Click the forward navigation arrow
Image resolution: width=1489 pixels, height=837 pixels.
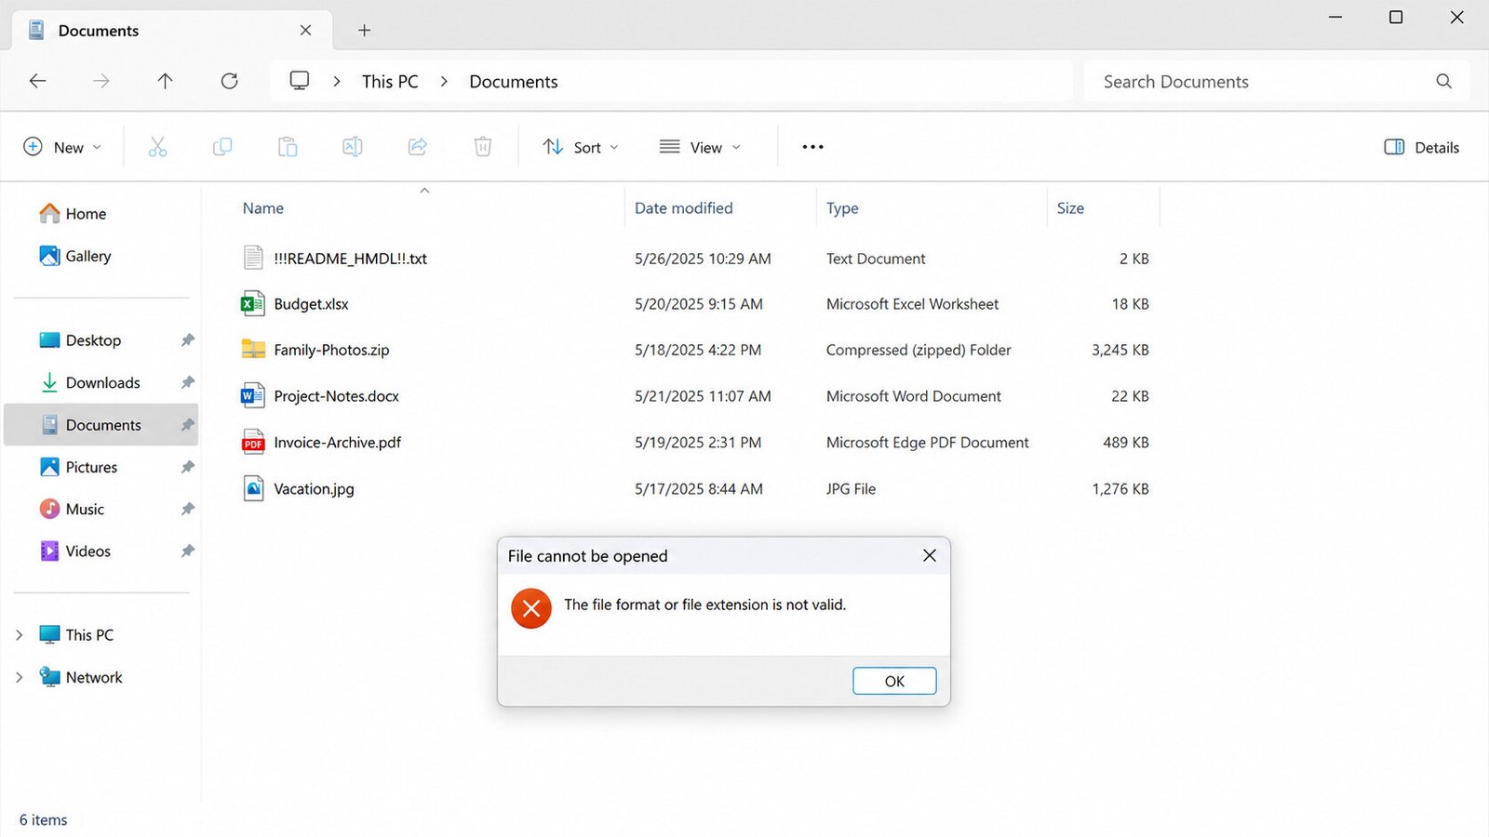coord(101,81)
